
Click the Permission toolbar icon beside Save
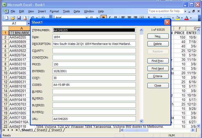(25, 18)
